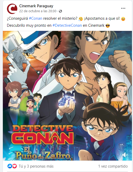Viewport: 133px width, 172px height.
Task: Open the Detective Conan movie poster video
Action: point(67,96)
